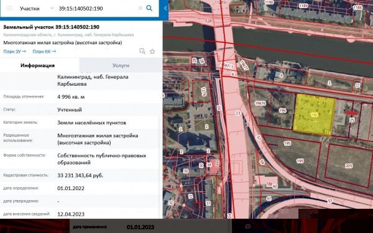Click the date 12.04.2023
The height and width of the screenshot is (233, 373).
(71, 214)
